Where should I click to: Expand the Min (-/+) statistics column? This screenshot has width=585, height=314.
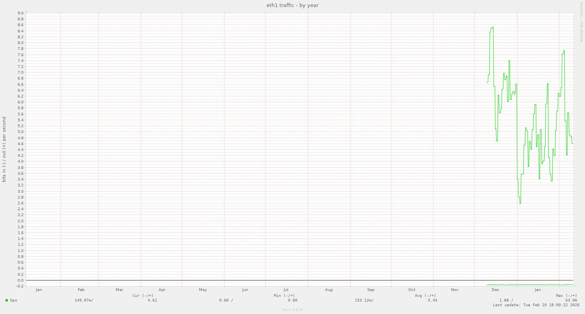tap(283, 295)
